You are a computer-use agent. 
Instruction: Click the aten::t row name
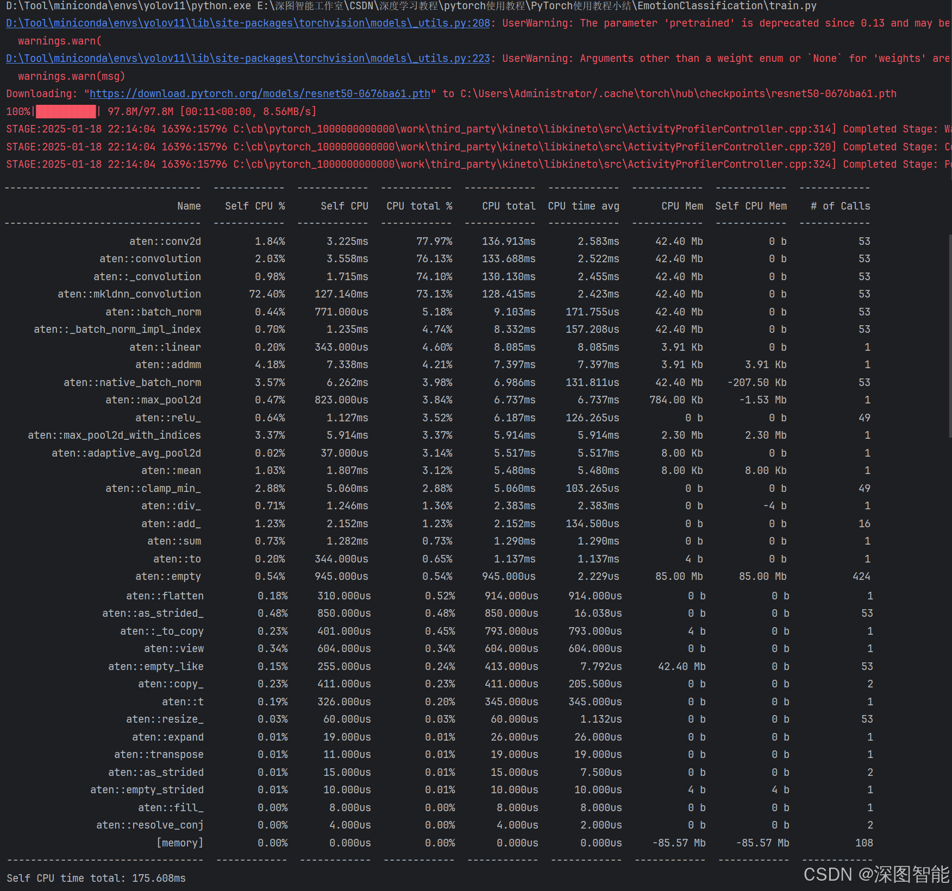[183, 702]
